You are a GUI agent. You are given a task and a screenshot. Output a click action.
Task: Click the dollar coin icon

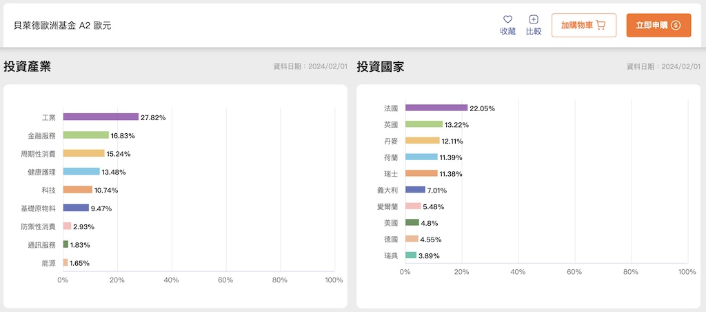[676, 26]
